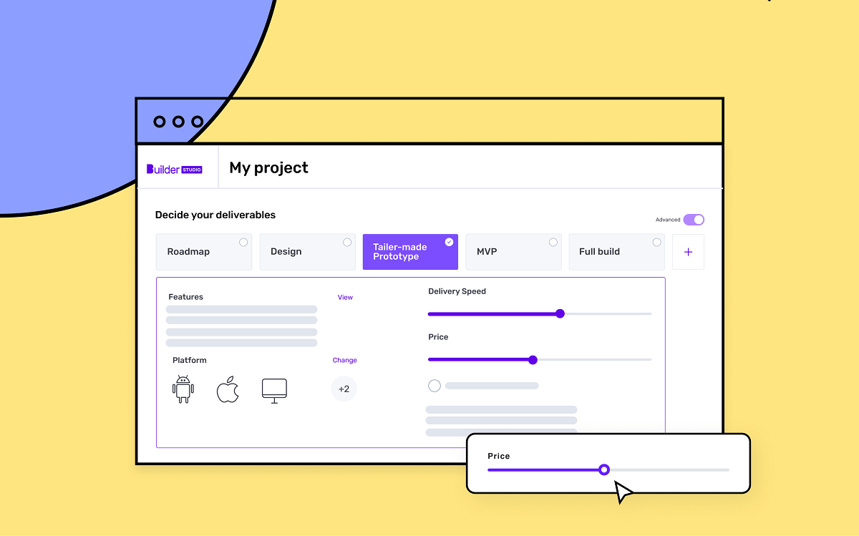Click the red traffic light window dot
Viewport: 859px width, 536px height.
[x=159, y=121]
